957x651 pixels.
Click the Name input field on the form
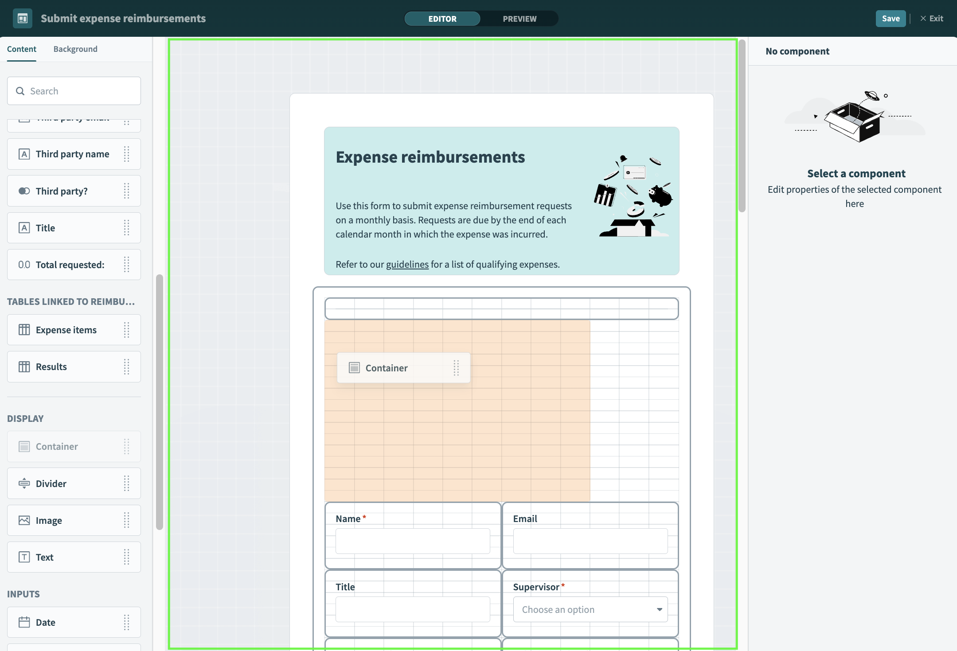[x=412, y=541]
